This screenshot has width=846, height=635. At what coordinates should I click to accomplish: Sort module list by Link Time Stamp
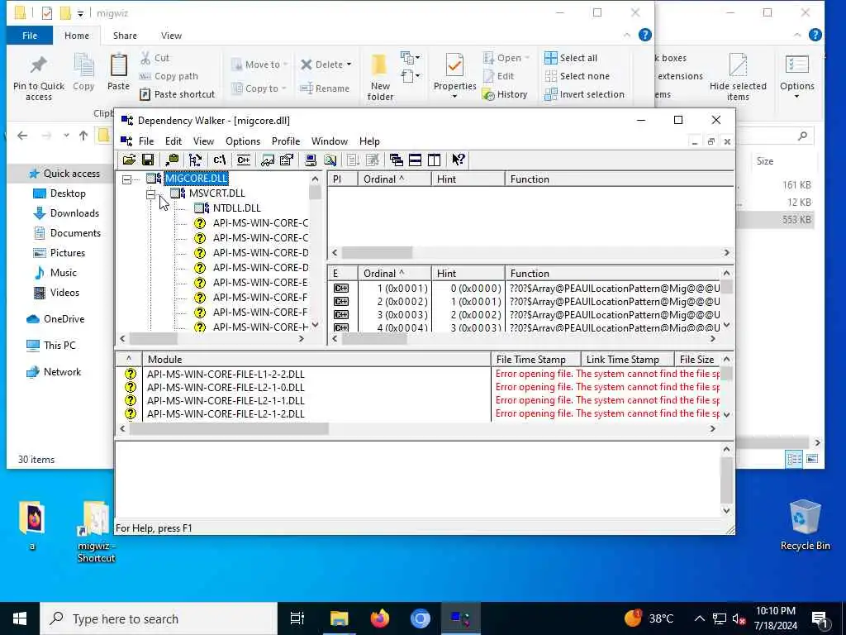tap(628, 359)
